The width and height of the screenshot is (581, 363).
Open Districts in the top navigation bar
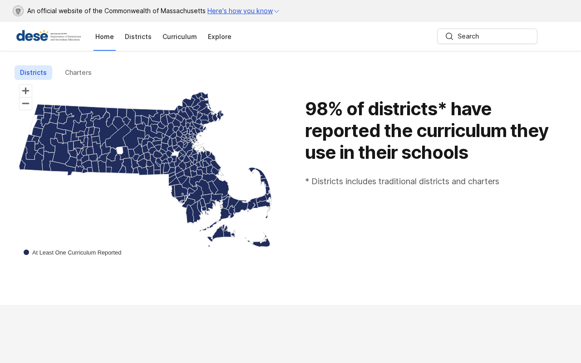click(x=138, y=37)
